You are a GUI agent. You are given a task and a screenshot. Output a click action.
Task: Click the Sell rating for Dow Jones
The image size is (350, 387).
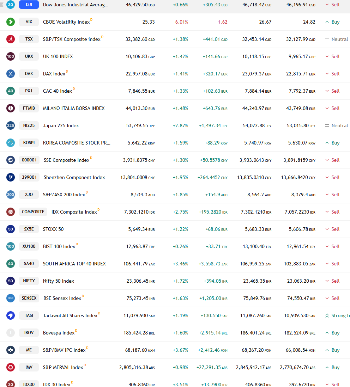[332, 5]
